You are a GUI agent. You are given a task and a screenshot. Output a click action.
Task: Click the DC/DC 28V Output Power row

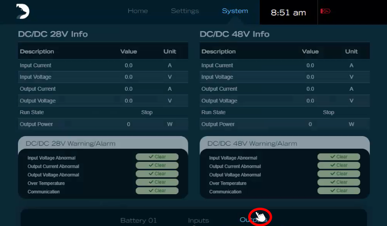pyautogui.click(x=103, y=124)
